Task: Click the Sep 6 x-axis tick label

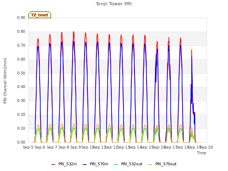Action: [40, 147]
